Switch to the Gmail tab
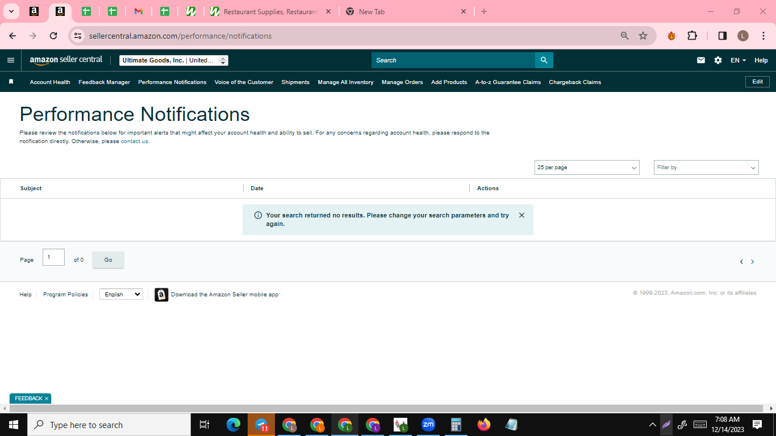 139,11
